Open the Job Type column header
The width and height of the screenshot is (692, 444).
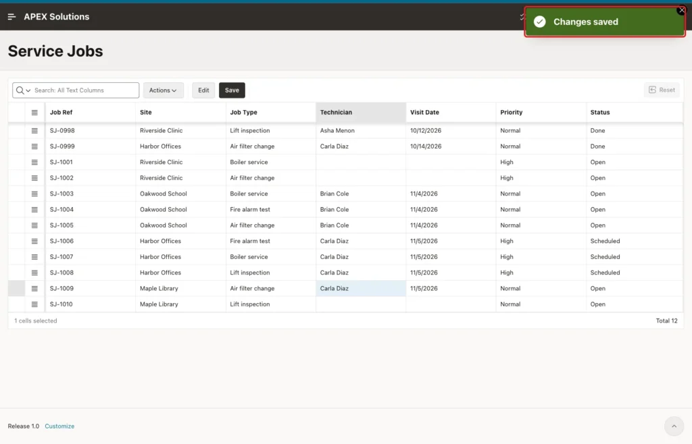(x=270, y=112)
